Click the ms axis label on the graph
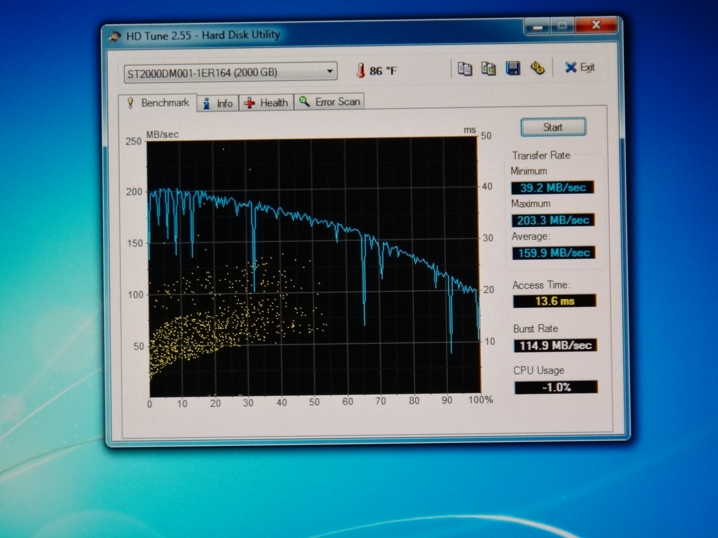 coord(469,130)
